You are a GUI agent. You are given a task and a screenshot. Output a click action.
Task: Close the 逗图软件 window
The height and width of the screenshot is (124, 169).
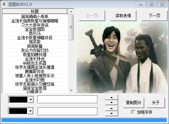(x=162, y=5)
